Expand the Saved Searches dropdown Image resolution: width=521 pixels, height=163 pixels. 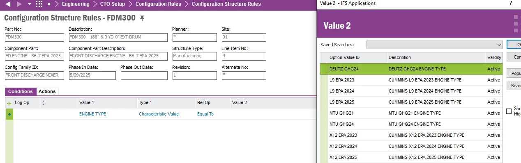499,45
